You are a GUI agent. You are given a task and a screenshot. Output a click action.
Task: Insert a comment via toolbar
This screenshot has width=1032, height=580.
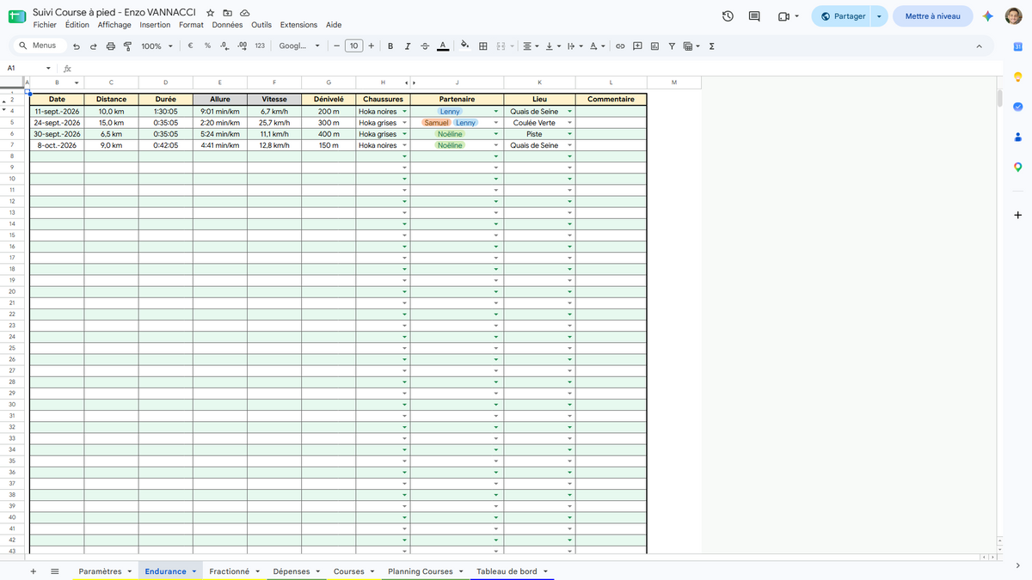(637, 46)
